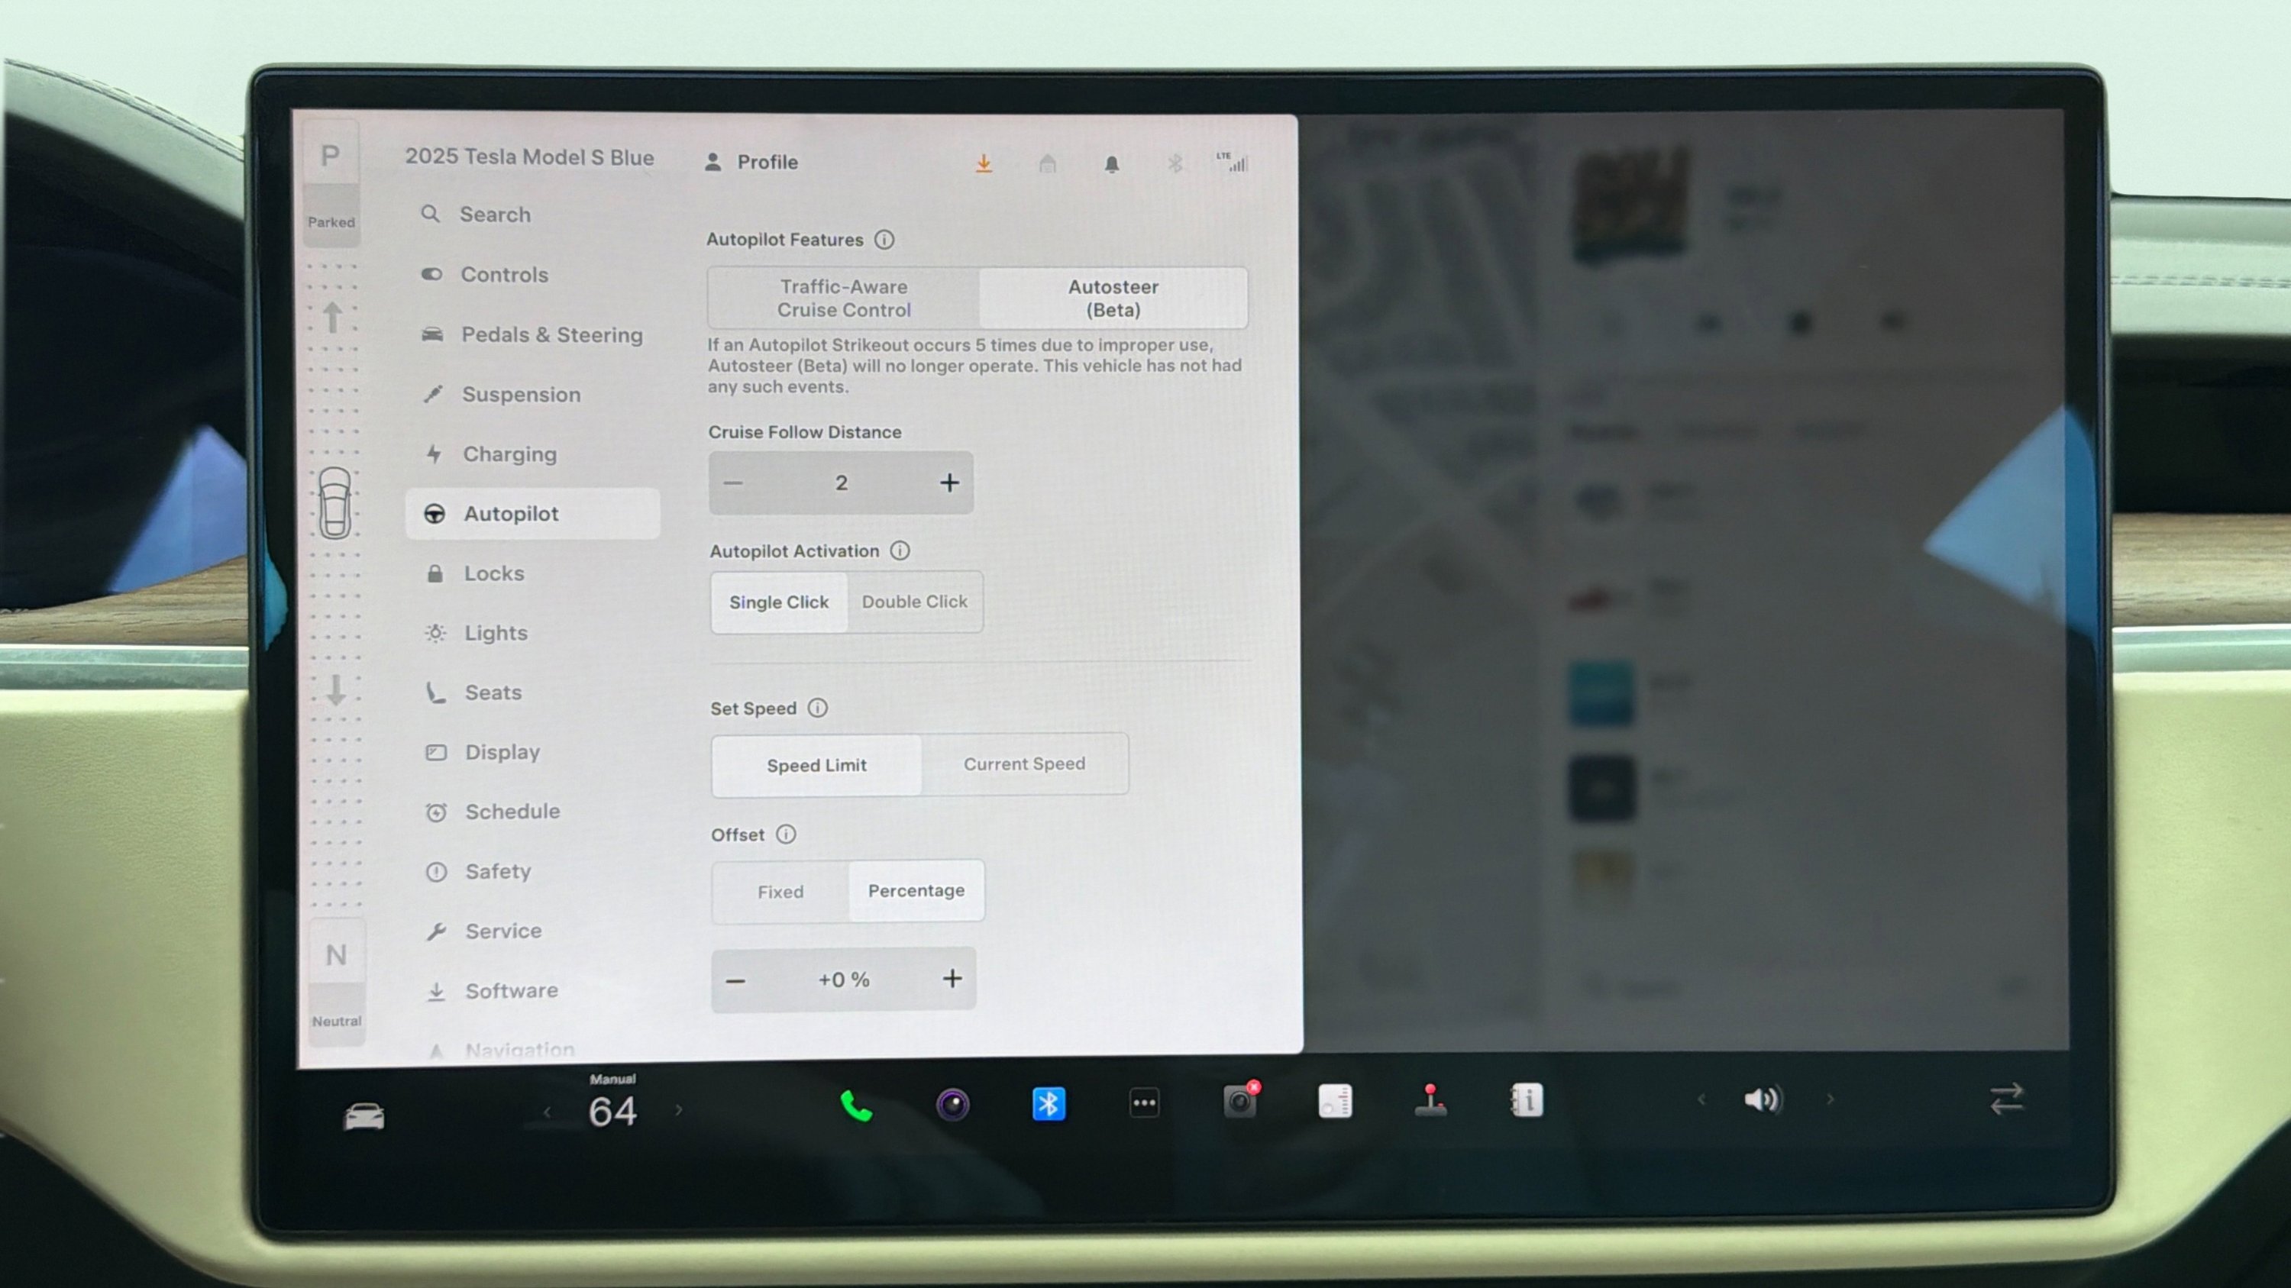The image size is (2291, 1288).
Task: Choose Fixed offset option
Action: point(780,892)
